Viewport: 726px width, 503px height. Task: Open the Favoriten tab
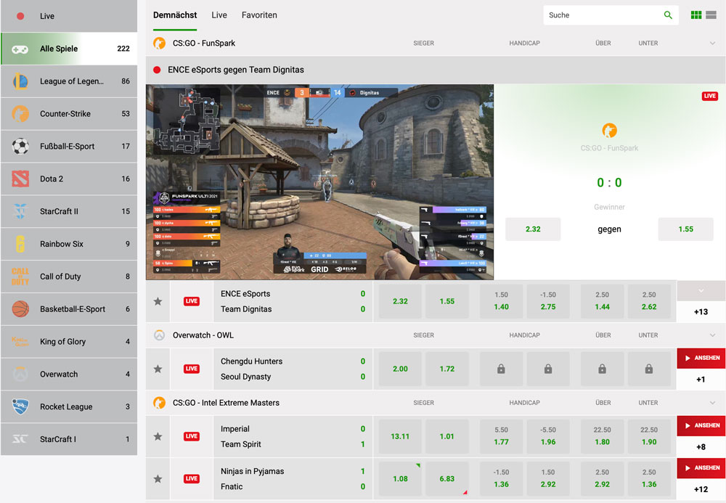point(259,15)
